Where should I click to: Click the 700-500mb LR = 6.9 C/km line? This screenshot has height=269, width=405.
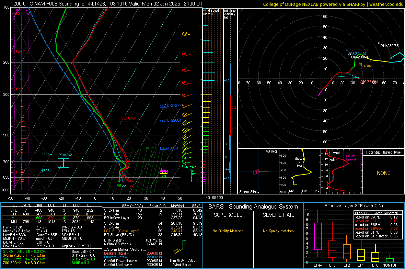(24, 263)
